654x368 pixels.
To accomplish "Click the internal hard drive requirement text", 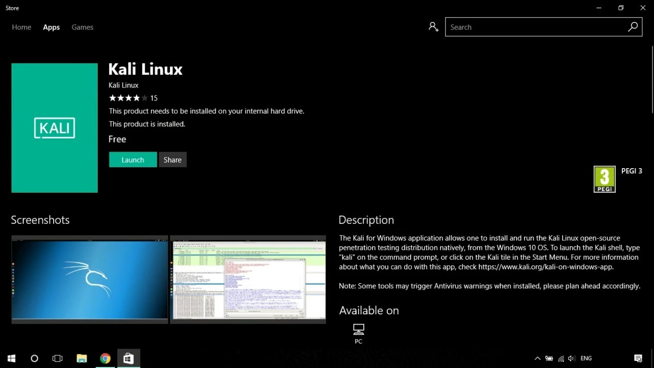I will click(206, 111).
